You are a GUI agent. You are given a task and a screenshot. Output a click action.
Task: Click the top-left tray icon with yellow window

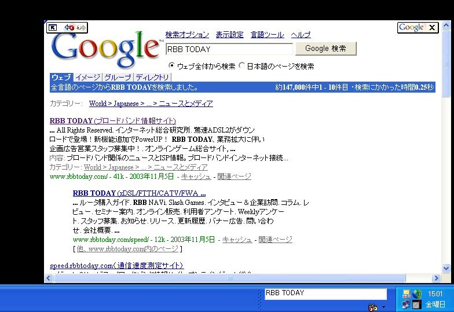[406, 294]
